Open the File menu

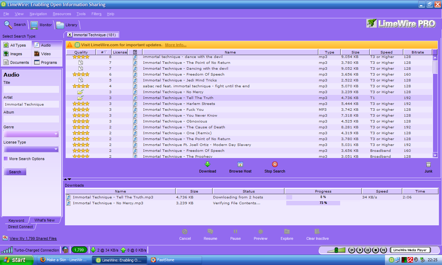point(6,14)
